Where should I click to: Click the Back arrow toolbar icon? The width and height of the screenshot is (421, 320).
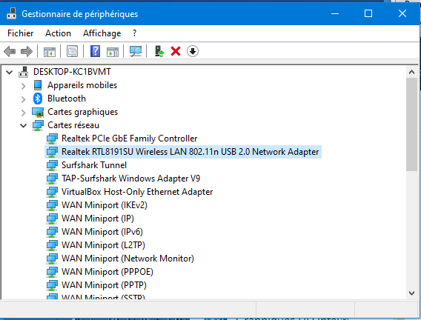(10, 51)
